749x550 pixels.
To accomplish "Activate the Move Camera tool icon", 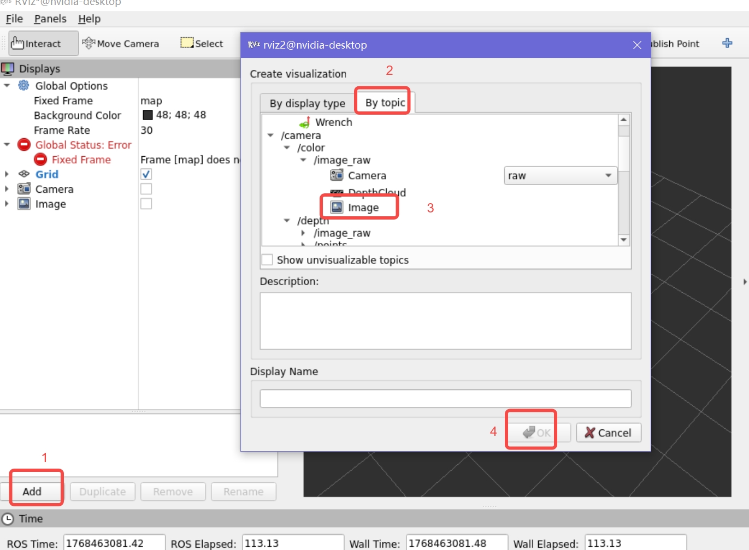I will point(88,43).
